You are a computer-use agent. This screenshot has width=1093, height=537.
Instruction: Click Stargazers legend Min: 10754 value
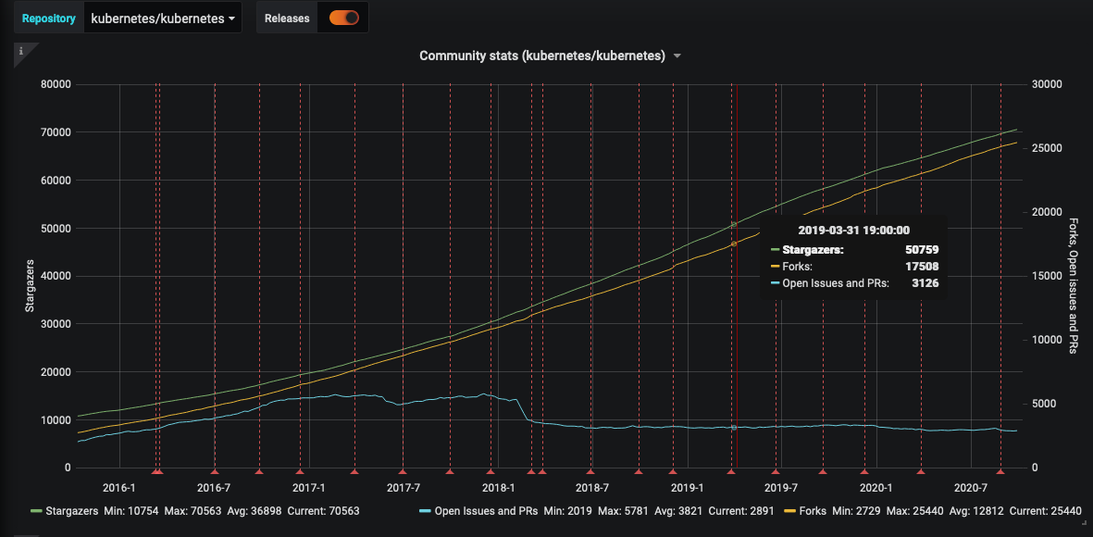pos(131,510)
